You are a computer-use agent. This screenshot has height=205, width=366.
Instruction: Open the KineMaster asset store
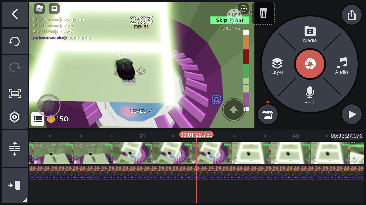click(x=268, y=115)
